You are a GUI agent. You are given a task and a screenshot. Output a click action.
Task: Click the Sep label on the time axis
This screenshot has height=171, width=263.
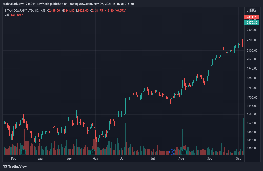210,158
